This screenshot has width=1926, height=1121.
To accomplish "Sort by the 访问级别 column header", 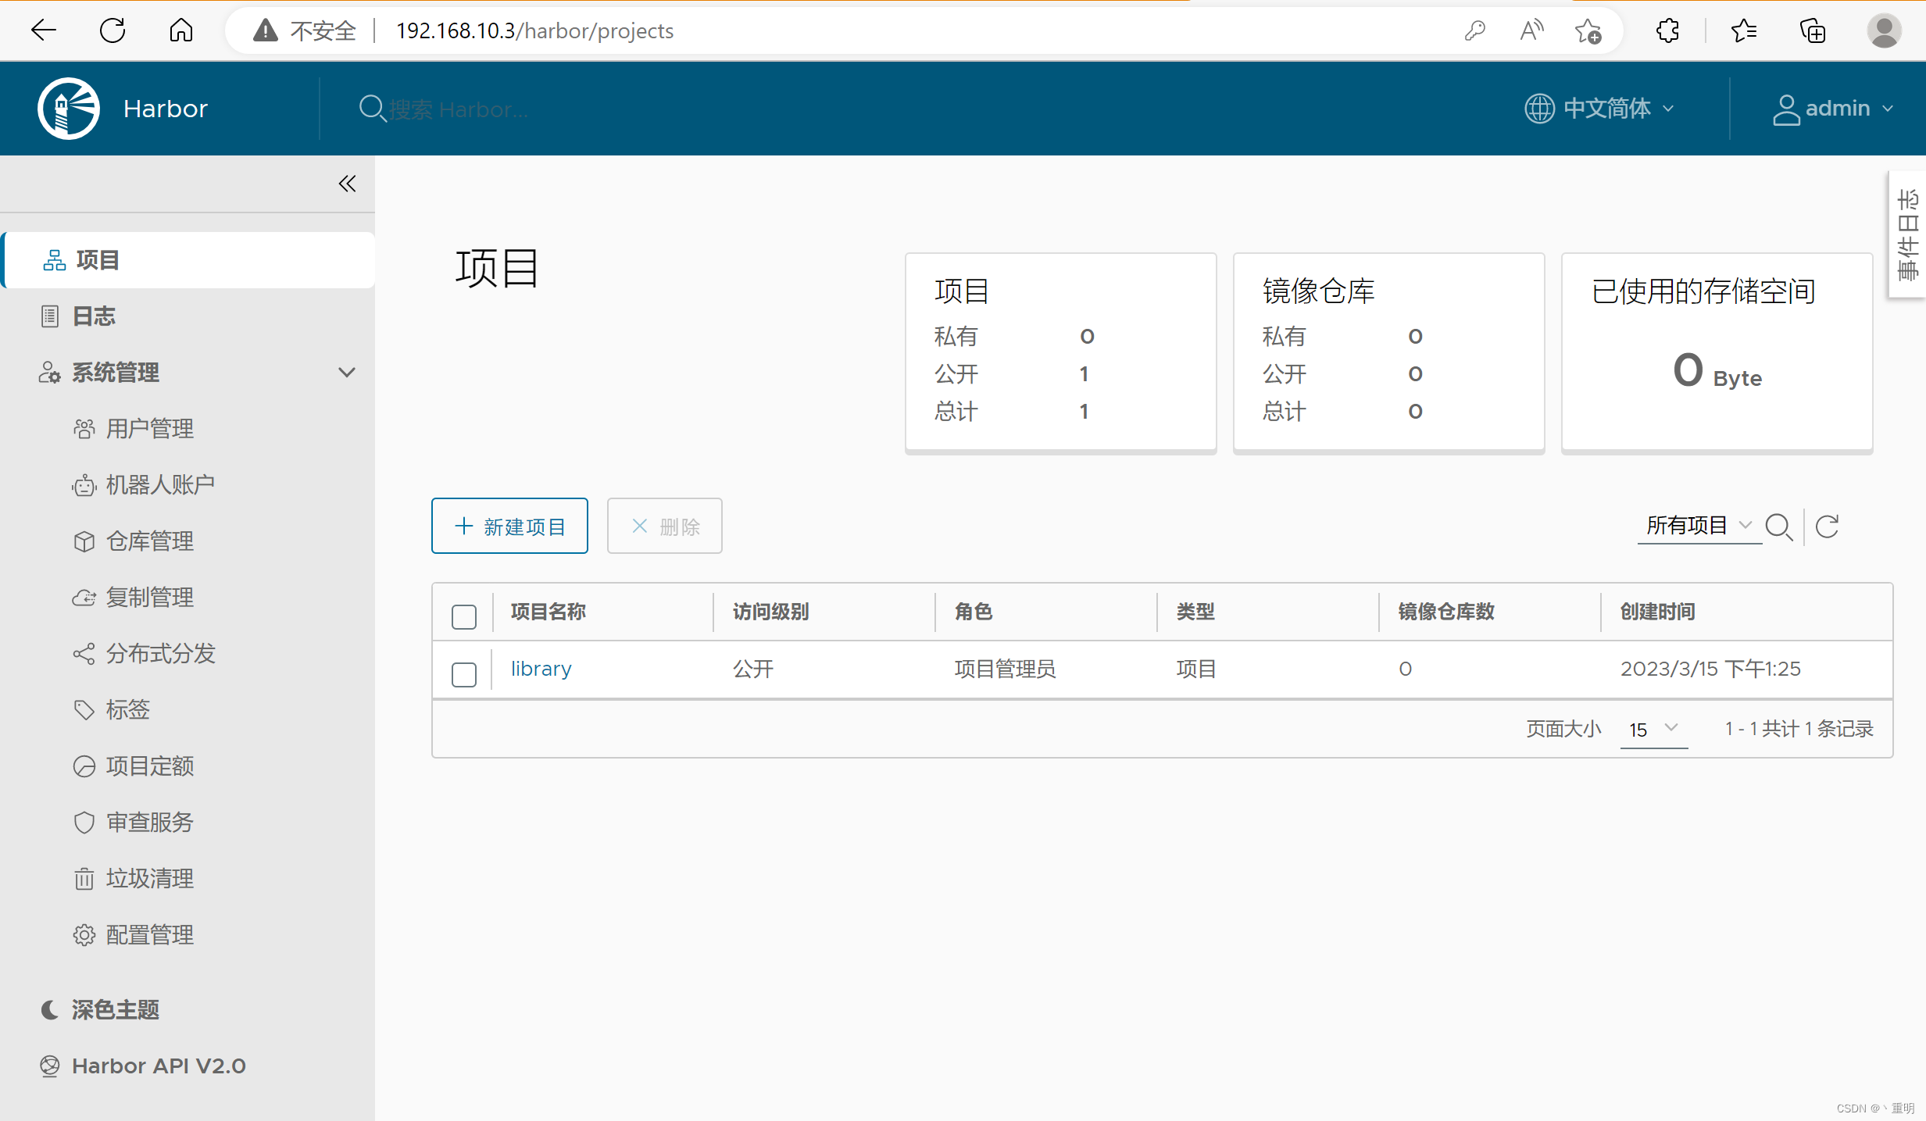I will pyautogui.click(x=770, y=612).
